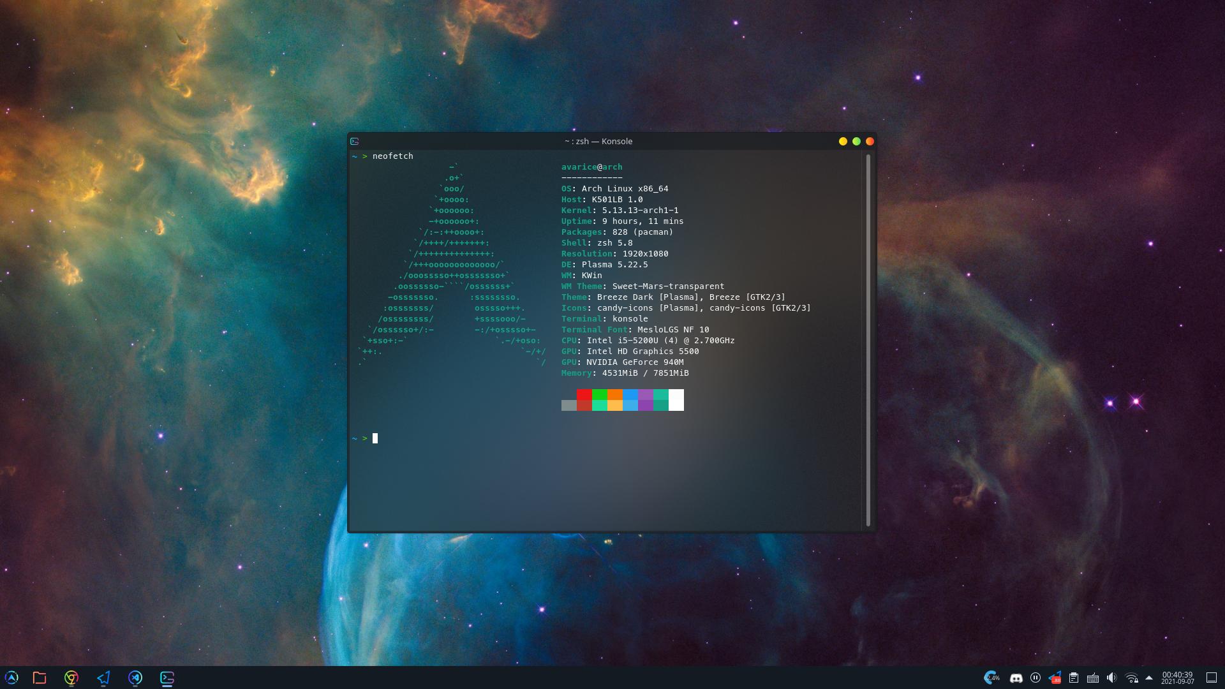1225x689 pixels.
Task: Open the file manager from the taskbar
Action: point(40,678)
